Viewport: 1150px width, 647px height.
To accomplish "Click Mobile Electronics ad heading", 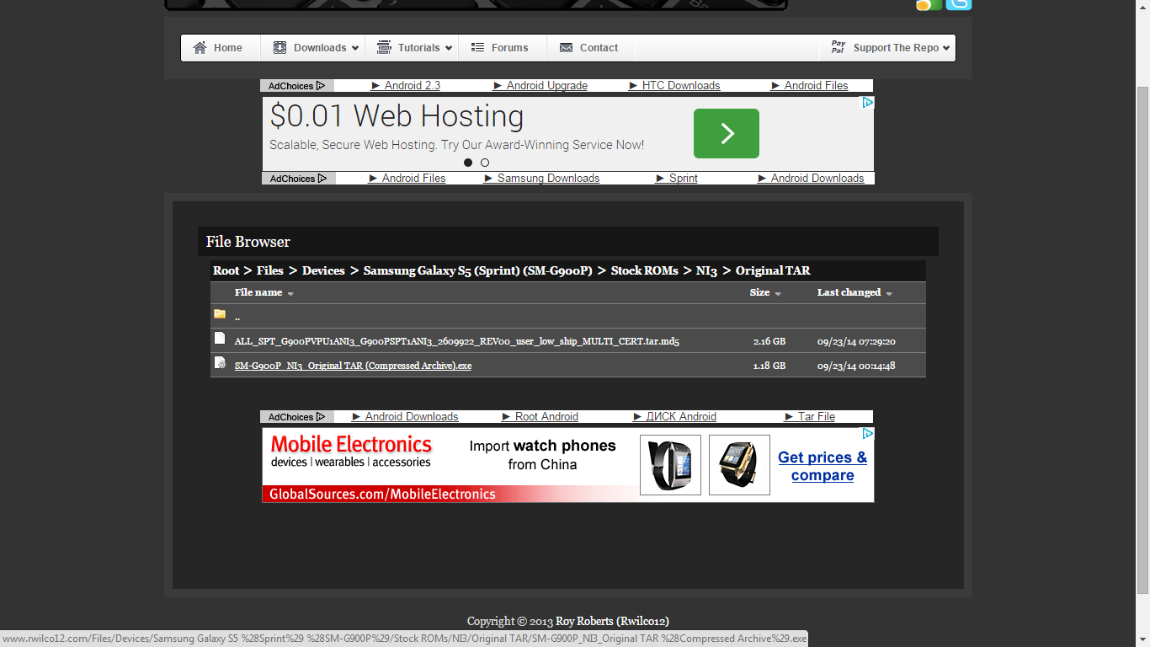I will (x=351, y=444).
